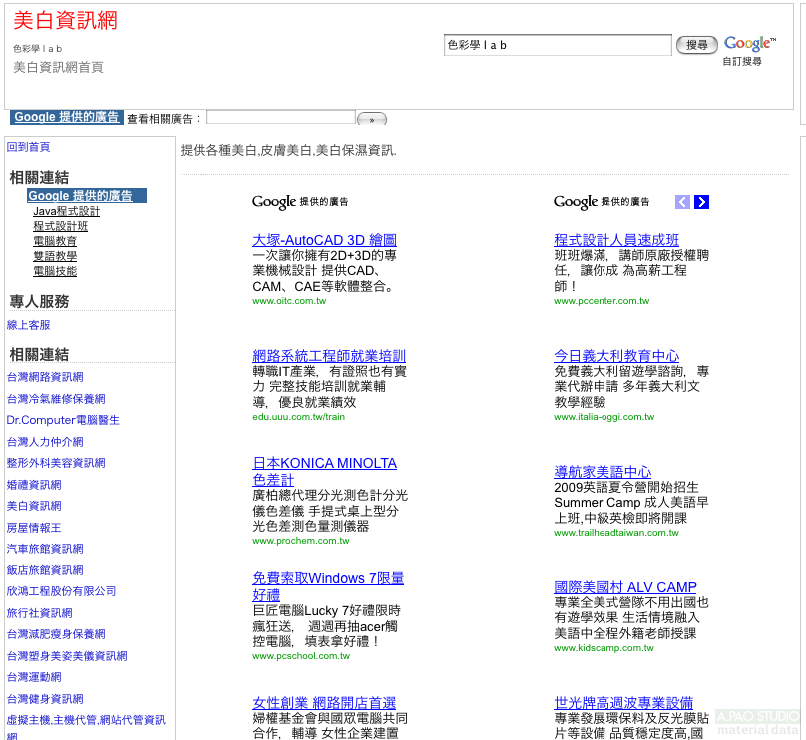The image size is (806, 740).
Task: Open the 美白資訊網 site title link
Action: (65, 21)
